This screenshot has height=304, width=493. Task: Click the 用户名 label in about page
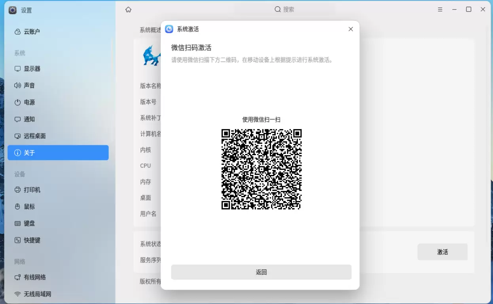click(x=148, y=214)
